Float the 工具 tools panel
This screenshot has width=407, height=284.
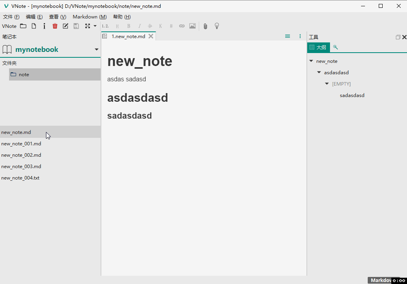pyautogui.click(x=398, y=37)
